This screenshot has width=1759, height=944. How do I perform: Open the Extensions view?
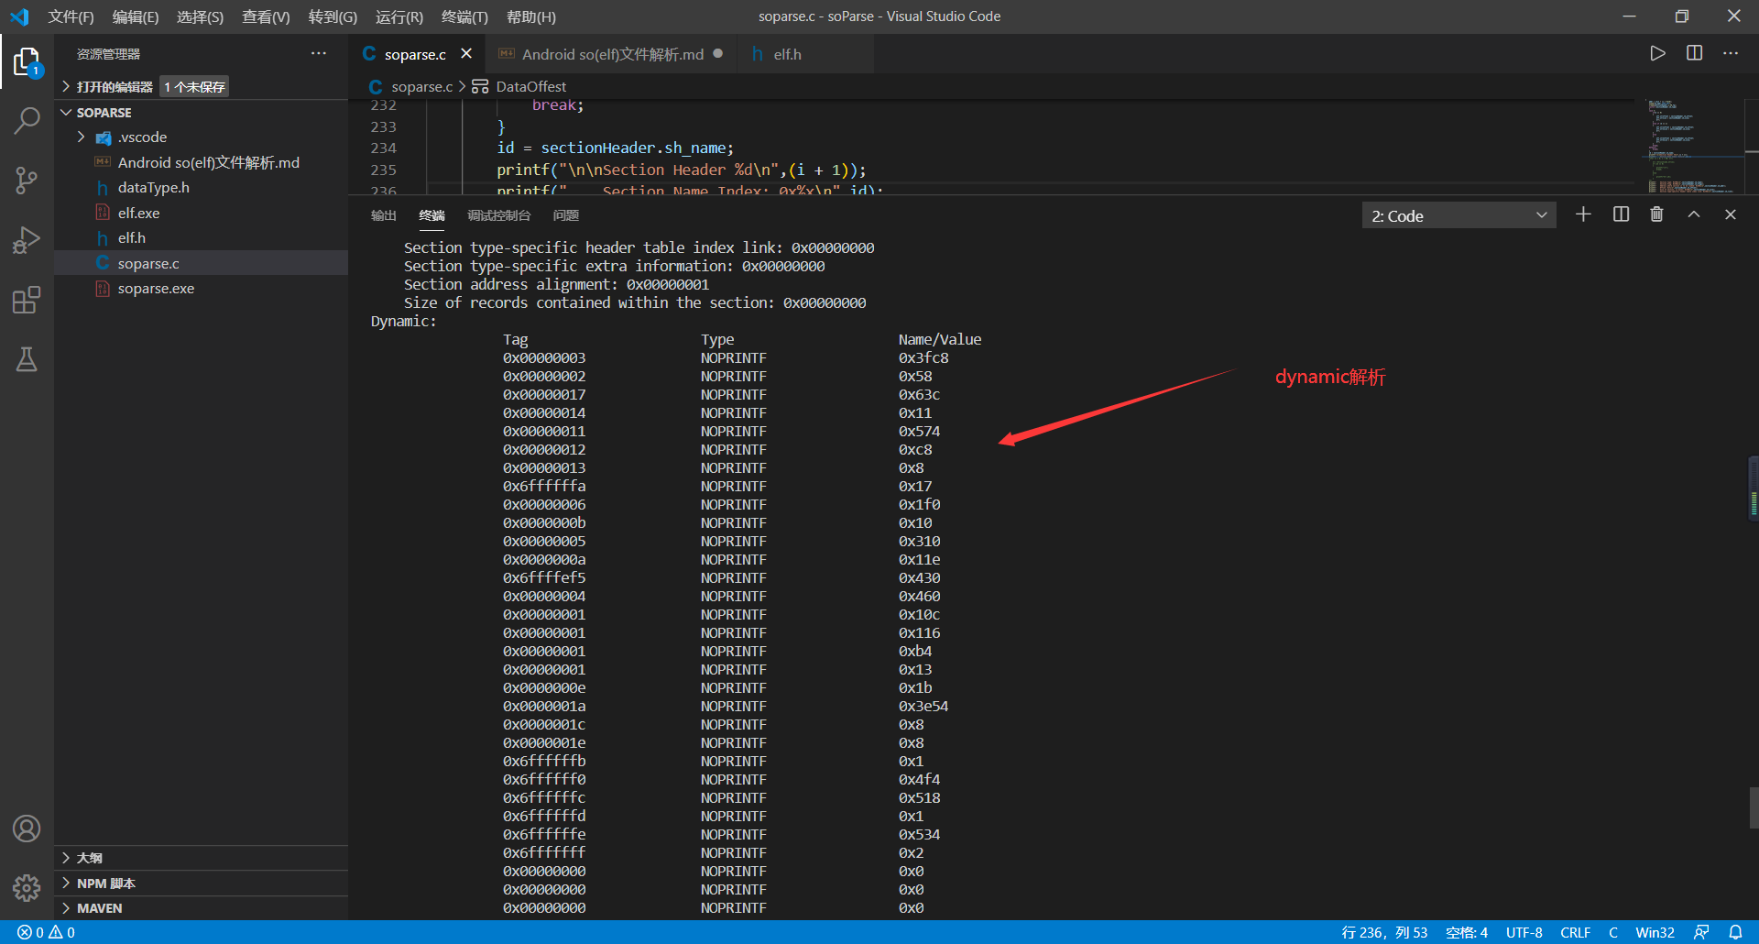pyautogui.click(x=27, y=300)
